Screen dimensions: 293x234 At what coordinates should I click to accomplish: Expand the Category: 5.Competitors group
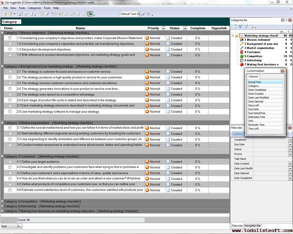tap(2, 201)
